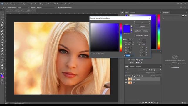This screenshot has height=106, width=188.
Task: Switch to the 'Каналы' tab
Action: (132, 66)
